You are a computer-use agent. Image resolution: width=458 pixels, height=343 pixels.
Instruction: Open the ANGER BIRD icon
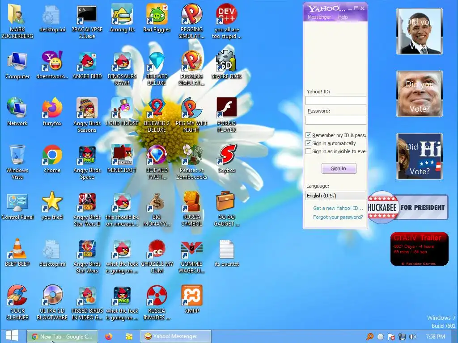(87, 61)
